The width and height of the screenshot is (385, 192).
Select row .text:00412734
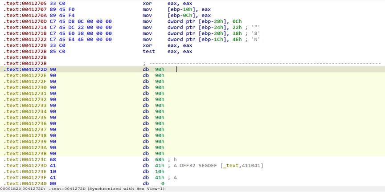(192, 111)
